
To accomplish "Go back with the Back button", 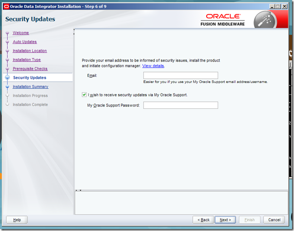I will (203, 220).
